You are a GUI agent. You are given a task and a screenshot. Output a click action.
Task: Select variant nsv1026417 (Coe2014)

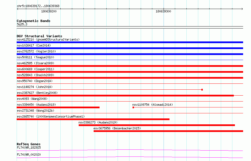tap(34, 45)
